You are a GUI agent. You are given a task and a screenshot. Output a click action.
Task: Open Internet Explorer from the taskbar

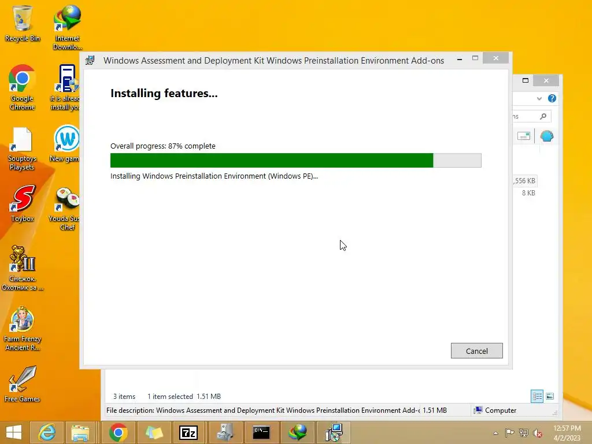[47, 432]
